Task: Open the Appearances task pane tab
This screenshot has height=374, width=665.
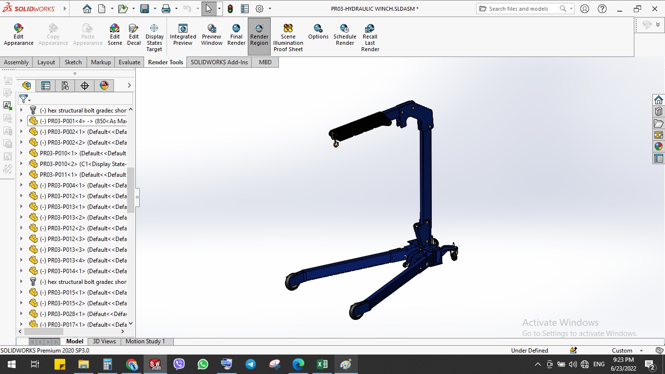Action: tap(659, 146)
